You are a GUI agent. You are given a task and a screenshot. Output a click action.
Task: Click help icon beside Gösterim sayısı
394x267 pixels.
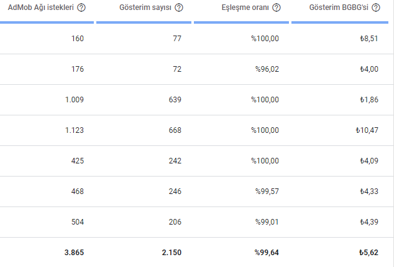179,8
